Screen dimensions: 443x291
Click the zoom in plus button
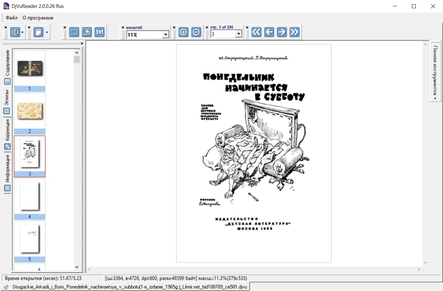tap(184, 32)
